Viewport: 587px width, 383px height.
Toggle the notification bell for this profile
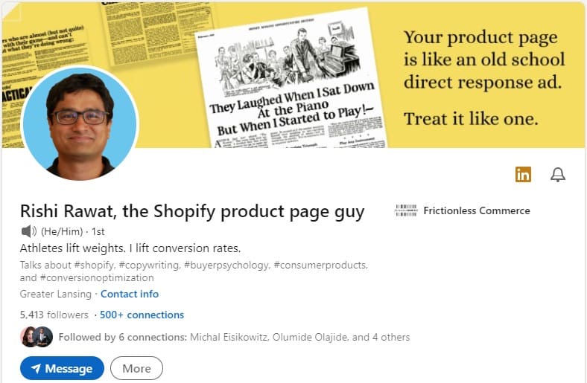click(557, 175)
